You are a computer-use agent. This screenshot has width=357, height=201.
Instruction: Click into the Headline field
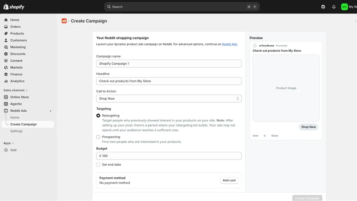coord(169,81)
